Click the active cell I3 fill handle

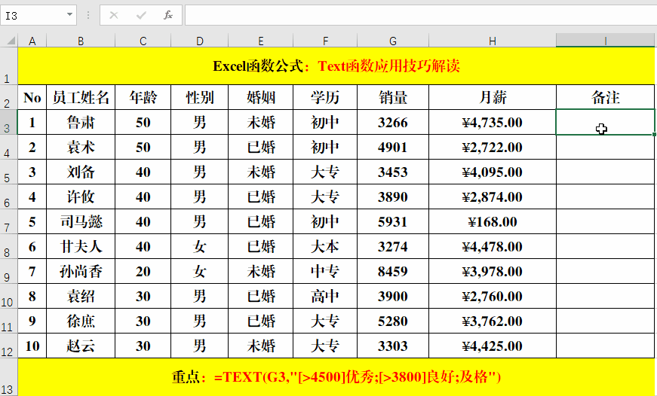(654, 134)
